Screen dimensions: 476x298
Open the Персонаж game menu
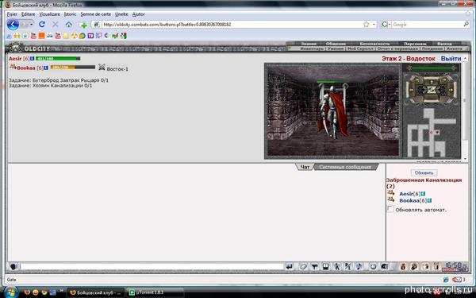(415, 44)
